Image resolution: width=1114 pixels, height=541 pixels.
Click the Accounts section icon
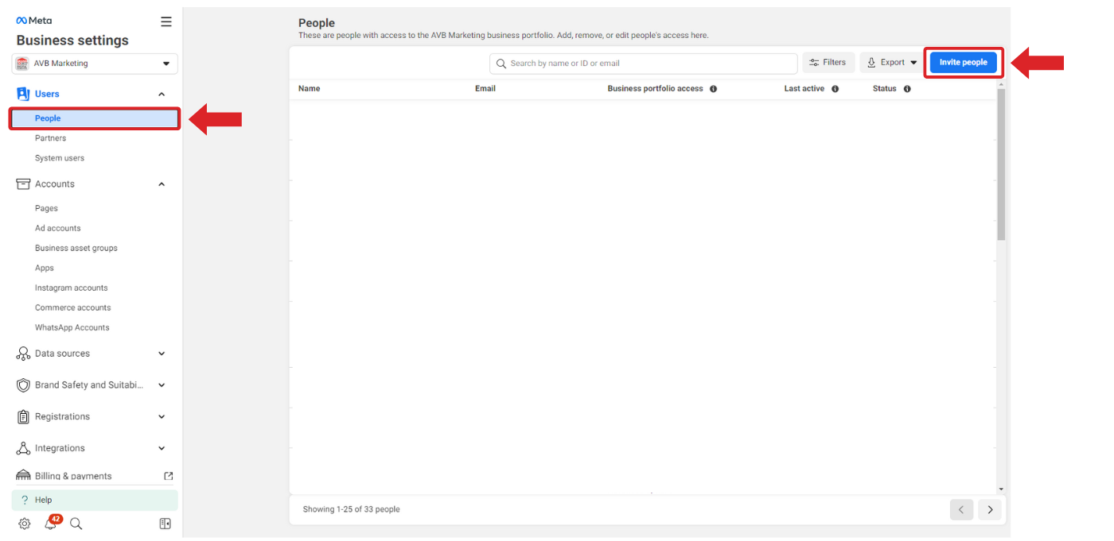(x=23, y=184)
